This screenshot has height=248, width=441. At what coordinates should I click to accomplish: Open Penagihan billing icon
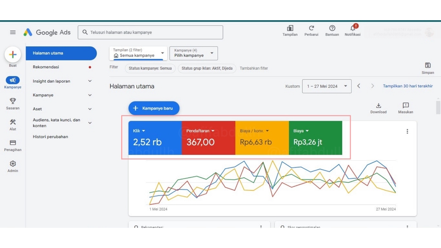[x=13, y=143]
